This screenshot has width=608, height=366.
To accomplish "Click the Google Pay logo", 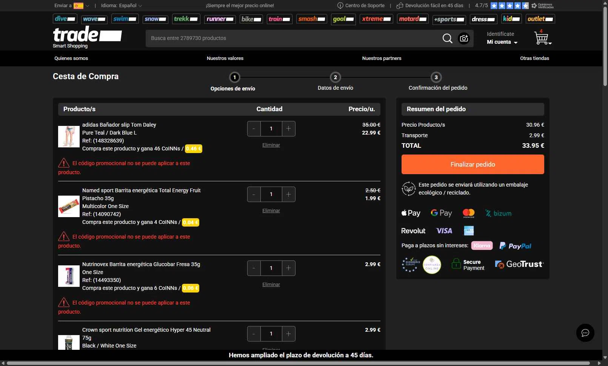I will tap(441, 213).
